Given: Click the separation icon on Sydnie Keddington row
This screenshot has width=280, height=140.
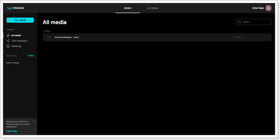Looking at the screenshot, I should point(49,37).
